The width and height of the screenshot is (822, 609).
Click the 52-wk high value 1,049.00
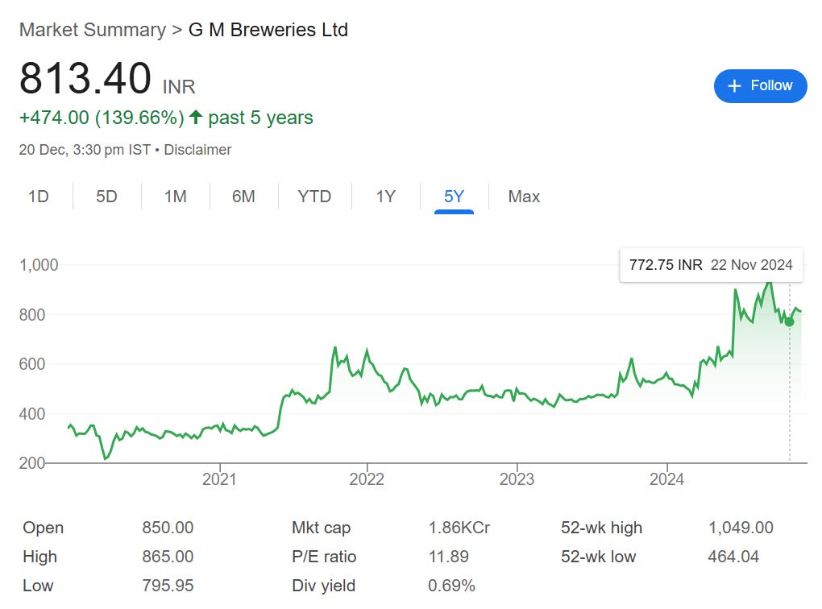coord(741,528)
